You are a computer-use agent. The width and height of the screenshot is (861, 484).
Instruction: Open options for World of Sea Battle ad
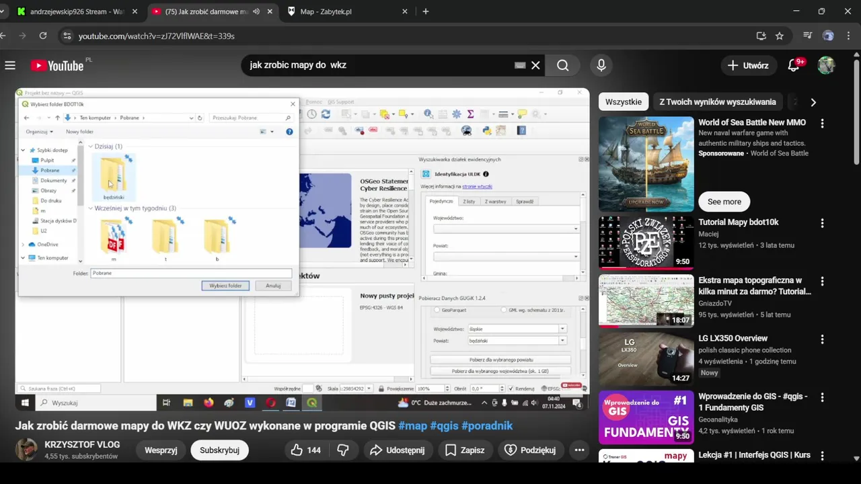[x=822, y=123]
